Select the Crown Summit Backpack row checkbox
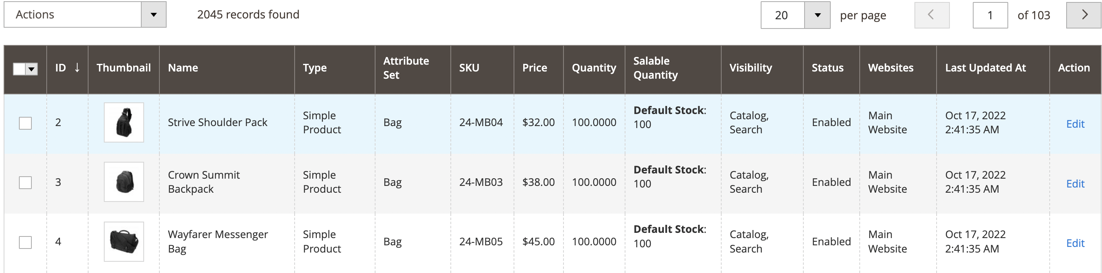The height and width of the screenshot is (273, 1102). coord(26,182)
